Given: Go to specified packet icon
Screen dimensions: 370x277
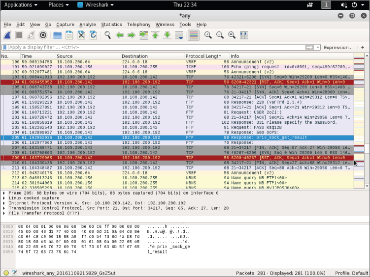Looking at the screenshot, I should [143, 35].
